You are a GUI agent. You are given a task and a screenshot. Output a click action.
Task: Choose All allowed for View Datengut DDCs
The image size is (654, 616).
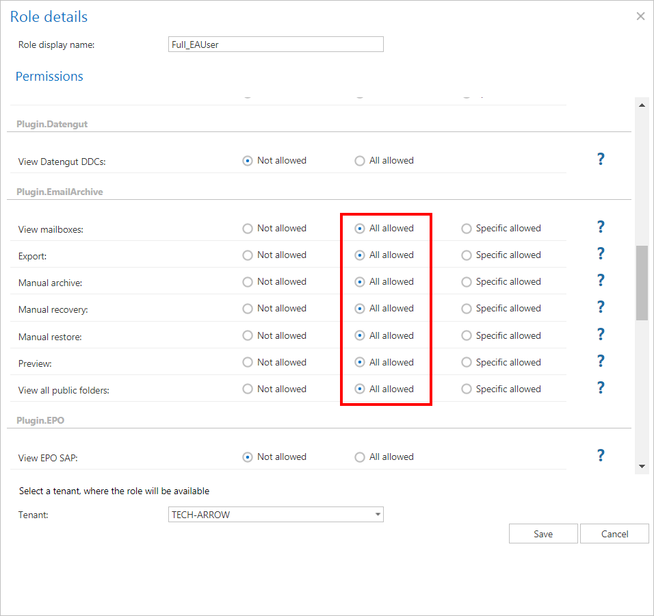click(x=360, y=161)
